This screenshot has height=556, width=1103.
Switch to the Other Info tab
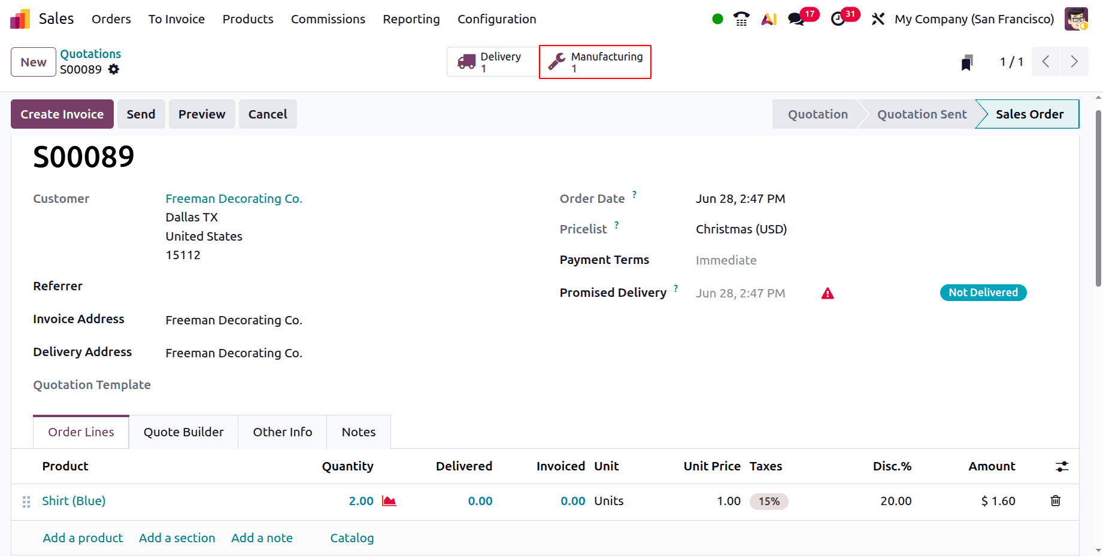tap(283, 432)
